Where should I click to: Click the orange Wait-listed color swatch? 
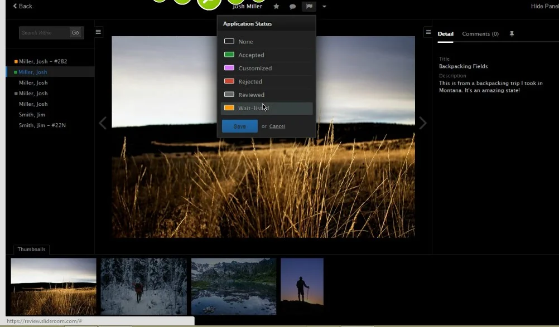tap(229, 108)
